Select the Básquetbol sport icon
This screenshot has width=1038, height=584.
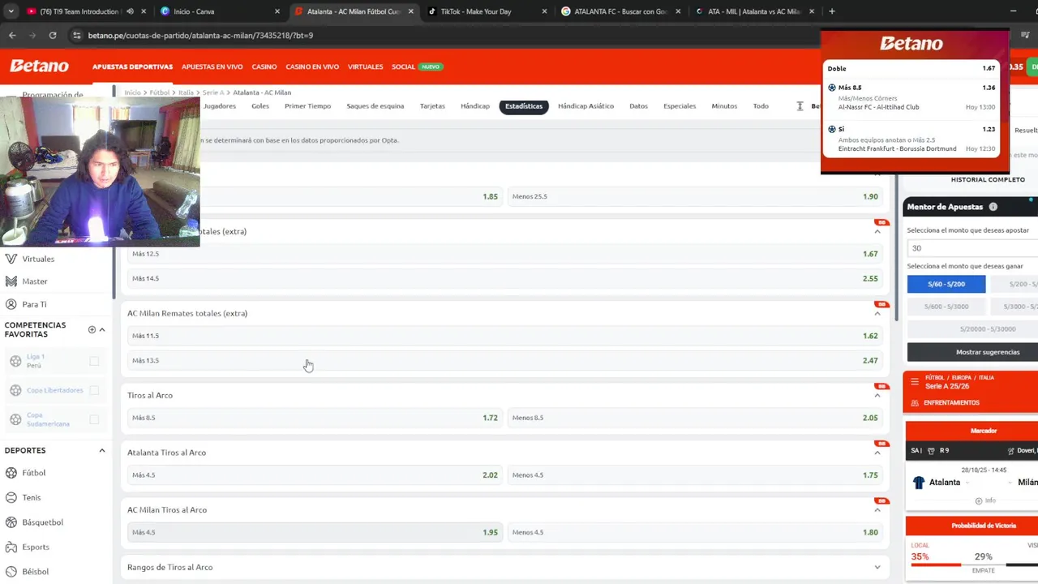click(11, 522)
